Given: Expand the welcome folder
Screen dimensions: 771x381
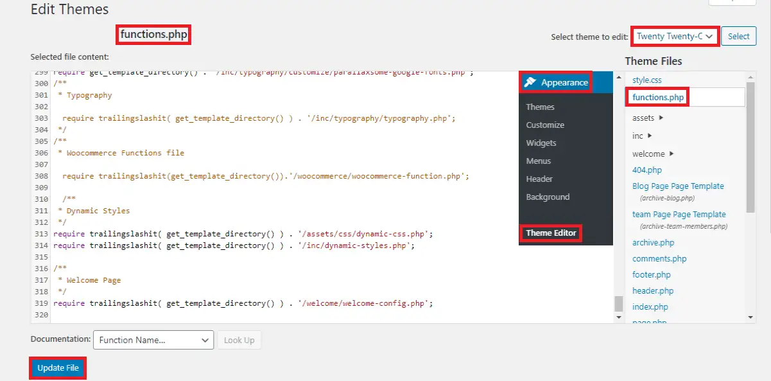Looking at the screenshot, I should pyautogui.click(x=653, y=154).
